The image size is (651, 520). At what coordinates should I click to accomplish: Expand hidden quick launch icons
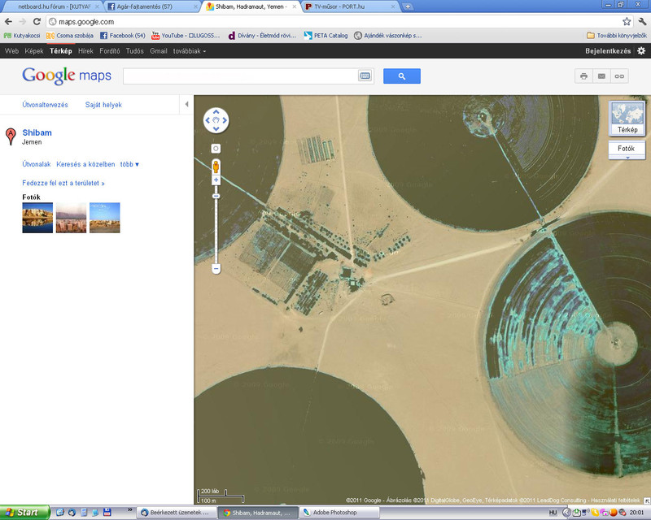click(130, 509)
